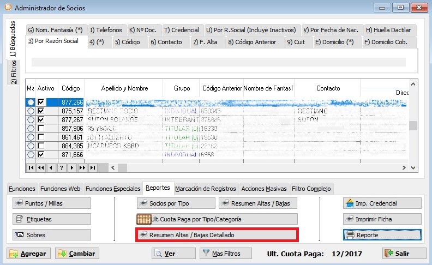Select the radio marker for row 861,461

(x=31, y=137)
